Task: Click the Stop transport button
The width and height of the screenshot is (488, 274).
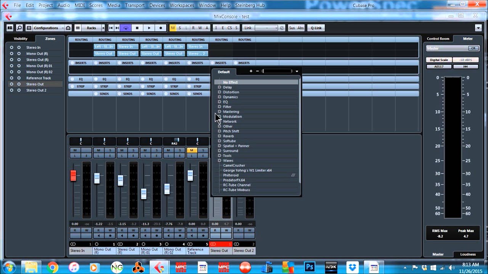Action: click(137, 28)
